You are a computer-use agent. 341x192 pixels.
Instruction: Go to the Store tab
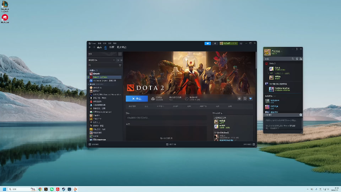[x=99, y=47]
